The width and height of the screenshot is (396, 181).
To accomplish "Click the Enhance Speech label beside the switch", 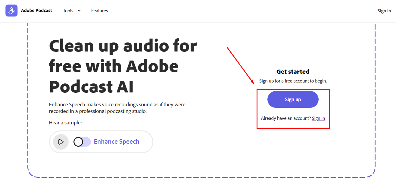I will [117, 142].
